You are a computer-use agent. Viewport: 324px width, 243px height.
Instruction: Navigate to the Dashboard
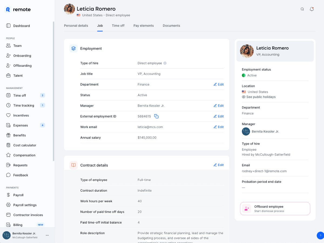[21, 26]
